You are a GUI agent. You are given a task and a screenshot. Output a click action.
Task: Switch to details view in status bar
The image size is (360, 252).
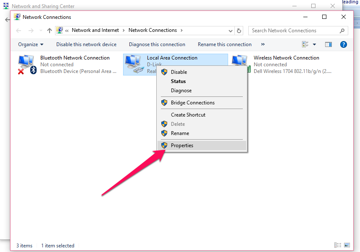point(338,245)
